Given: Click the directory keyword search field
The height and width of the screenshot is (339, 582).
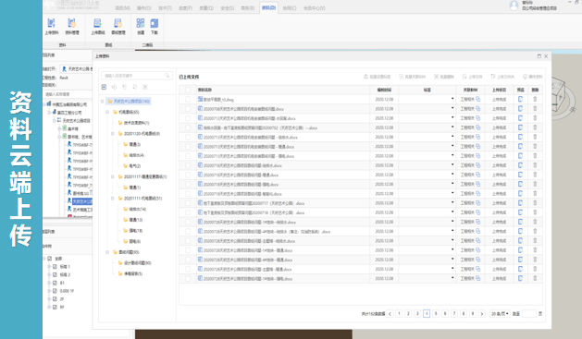Looking at the screenshot, I should [137, 76].
